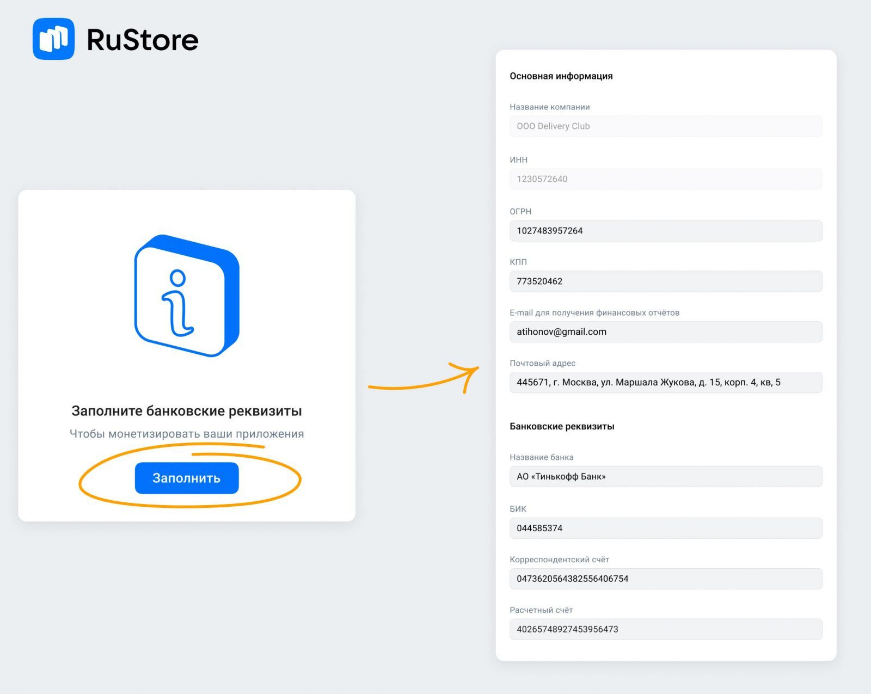This screenshot has width=871, height=694.
Task: Focus the Название компании field
Action: point(666,126)
